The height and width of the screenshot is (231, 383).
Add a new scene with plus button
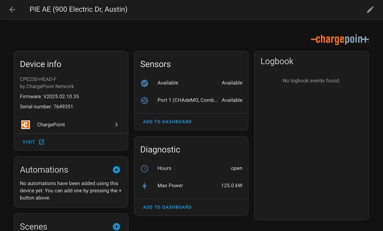[116, 227]
